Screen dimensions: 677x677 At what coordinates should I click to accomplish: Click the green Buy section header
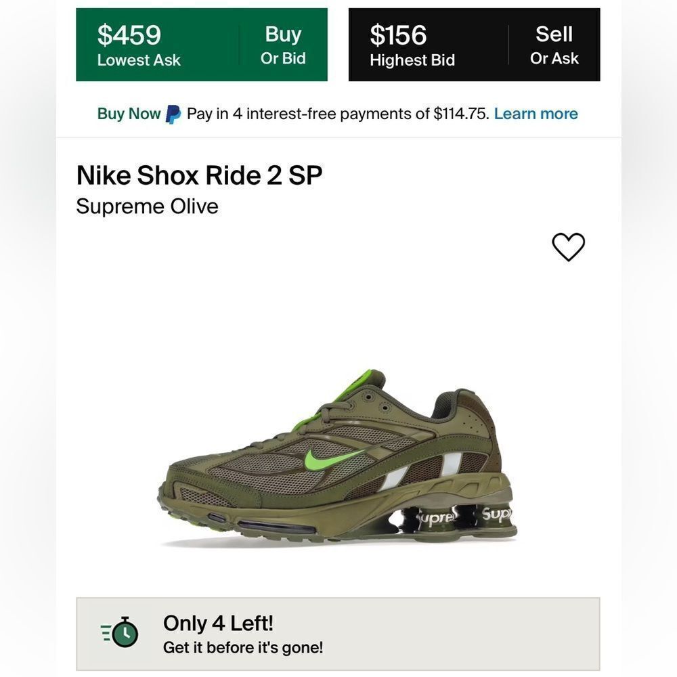(284, 34)
